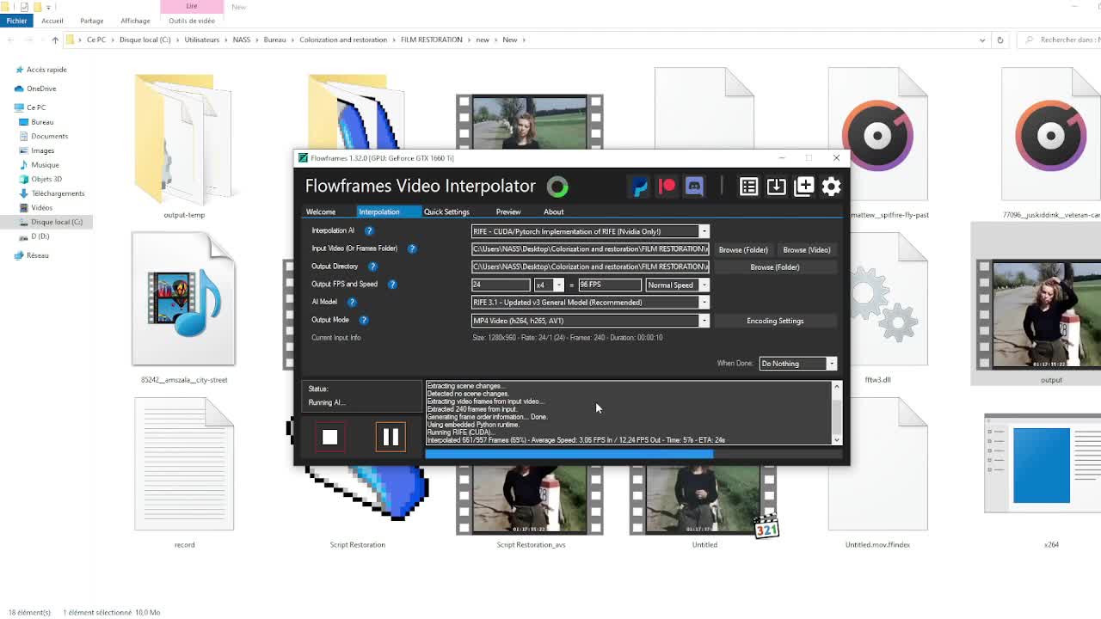Screen dimensions: 1101x619
Task: Stop the interpolation with the stop button
Action: point(329,438)
